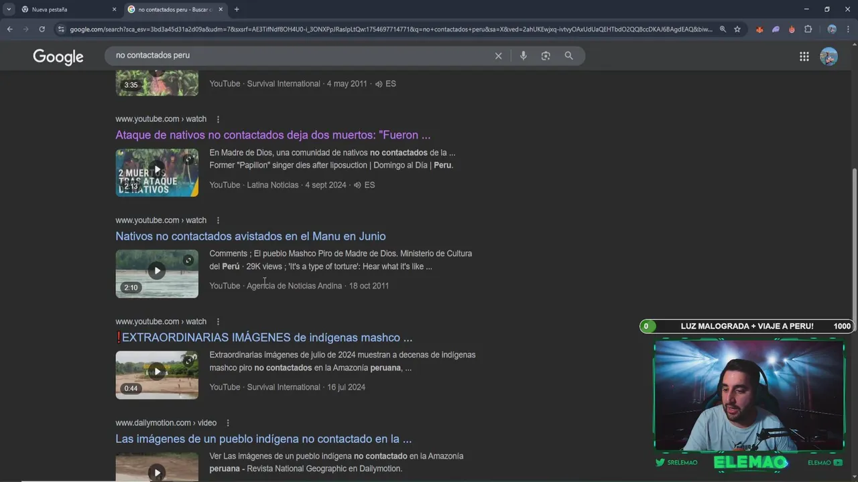This screenshot has height=482, width=858.
Task: Minimize the Chrome window
Action: [x=806, y=9]
